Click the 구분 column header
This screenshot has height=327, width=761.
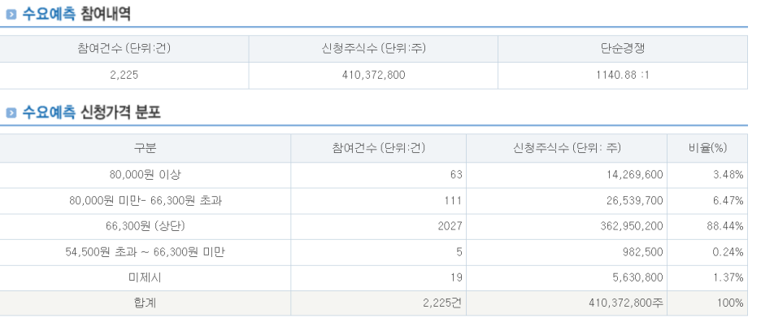click(145, 148)
